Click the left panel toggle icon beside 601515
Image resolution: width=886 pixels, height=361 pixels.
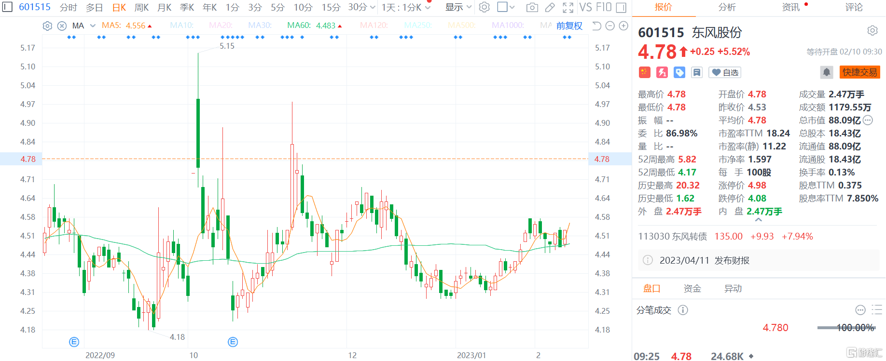pyautogui.click(x=7, y=7)
